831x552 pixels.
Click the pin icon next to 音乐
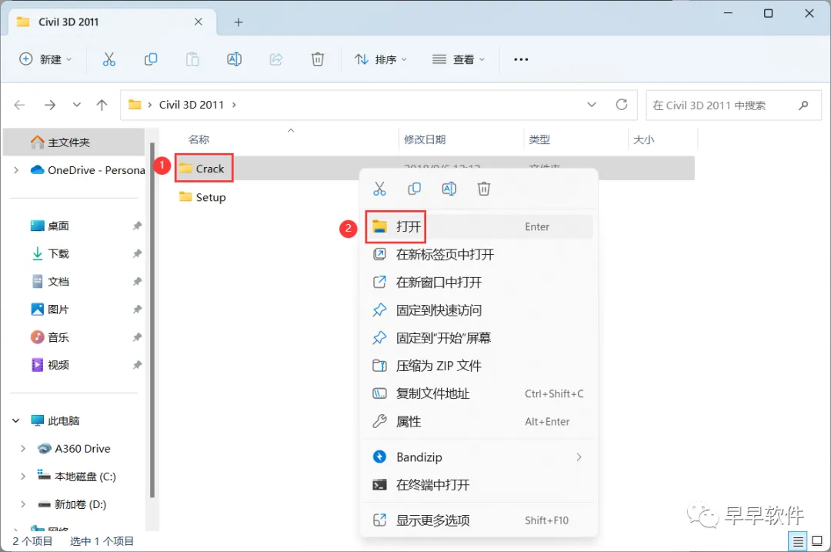137,337
